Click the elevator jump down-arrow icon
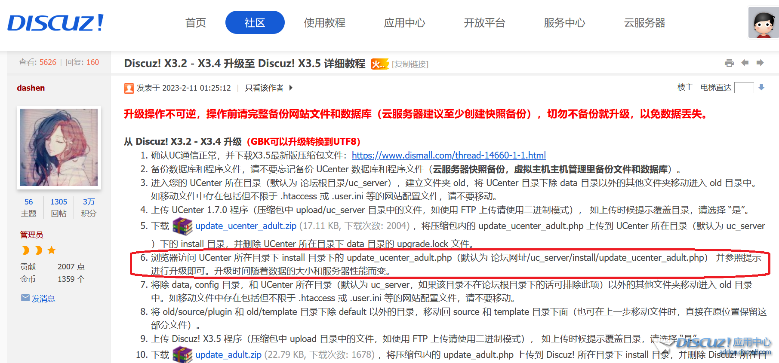 pos(761,87)
